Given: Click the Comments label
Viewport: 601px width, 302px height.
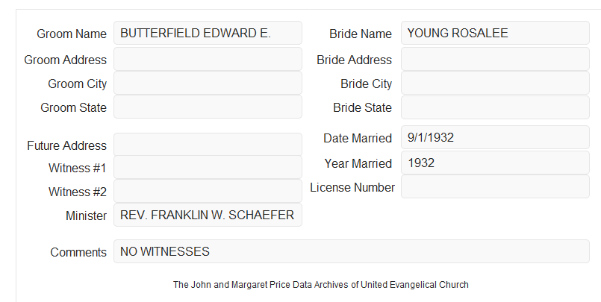Looking at the screenshot, I should 78,252.
